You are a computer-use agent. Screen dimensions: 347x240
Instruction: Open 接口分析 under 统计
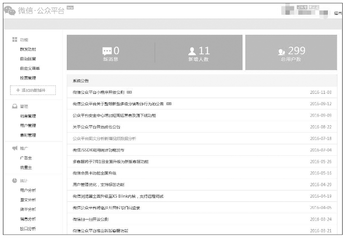[x=28, y=229]
